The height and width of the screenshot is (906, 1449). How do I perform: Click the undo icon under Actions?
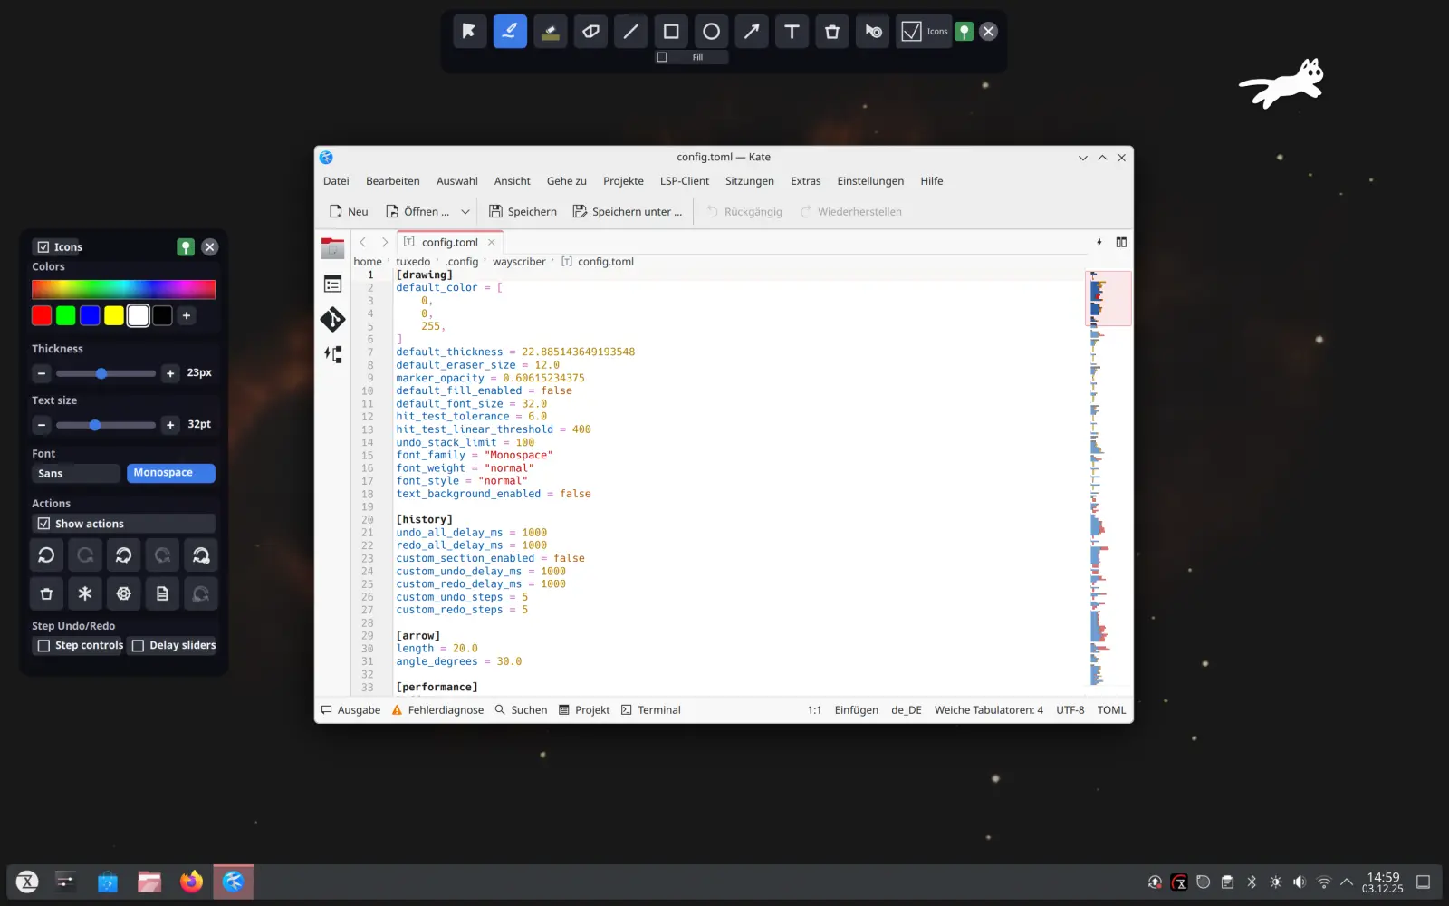tap(46, 554)
